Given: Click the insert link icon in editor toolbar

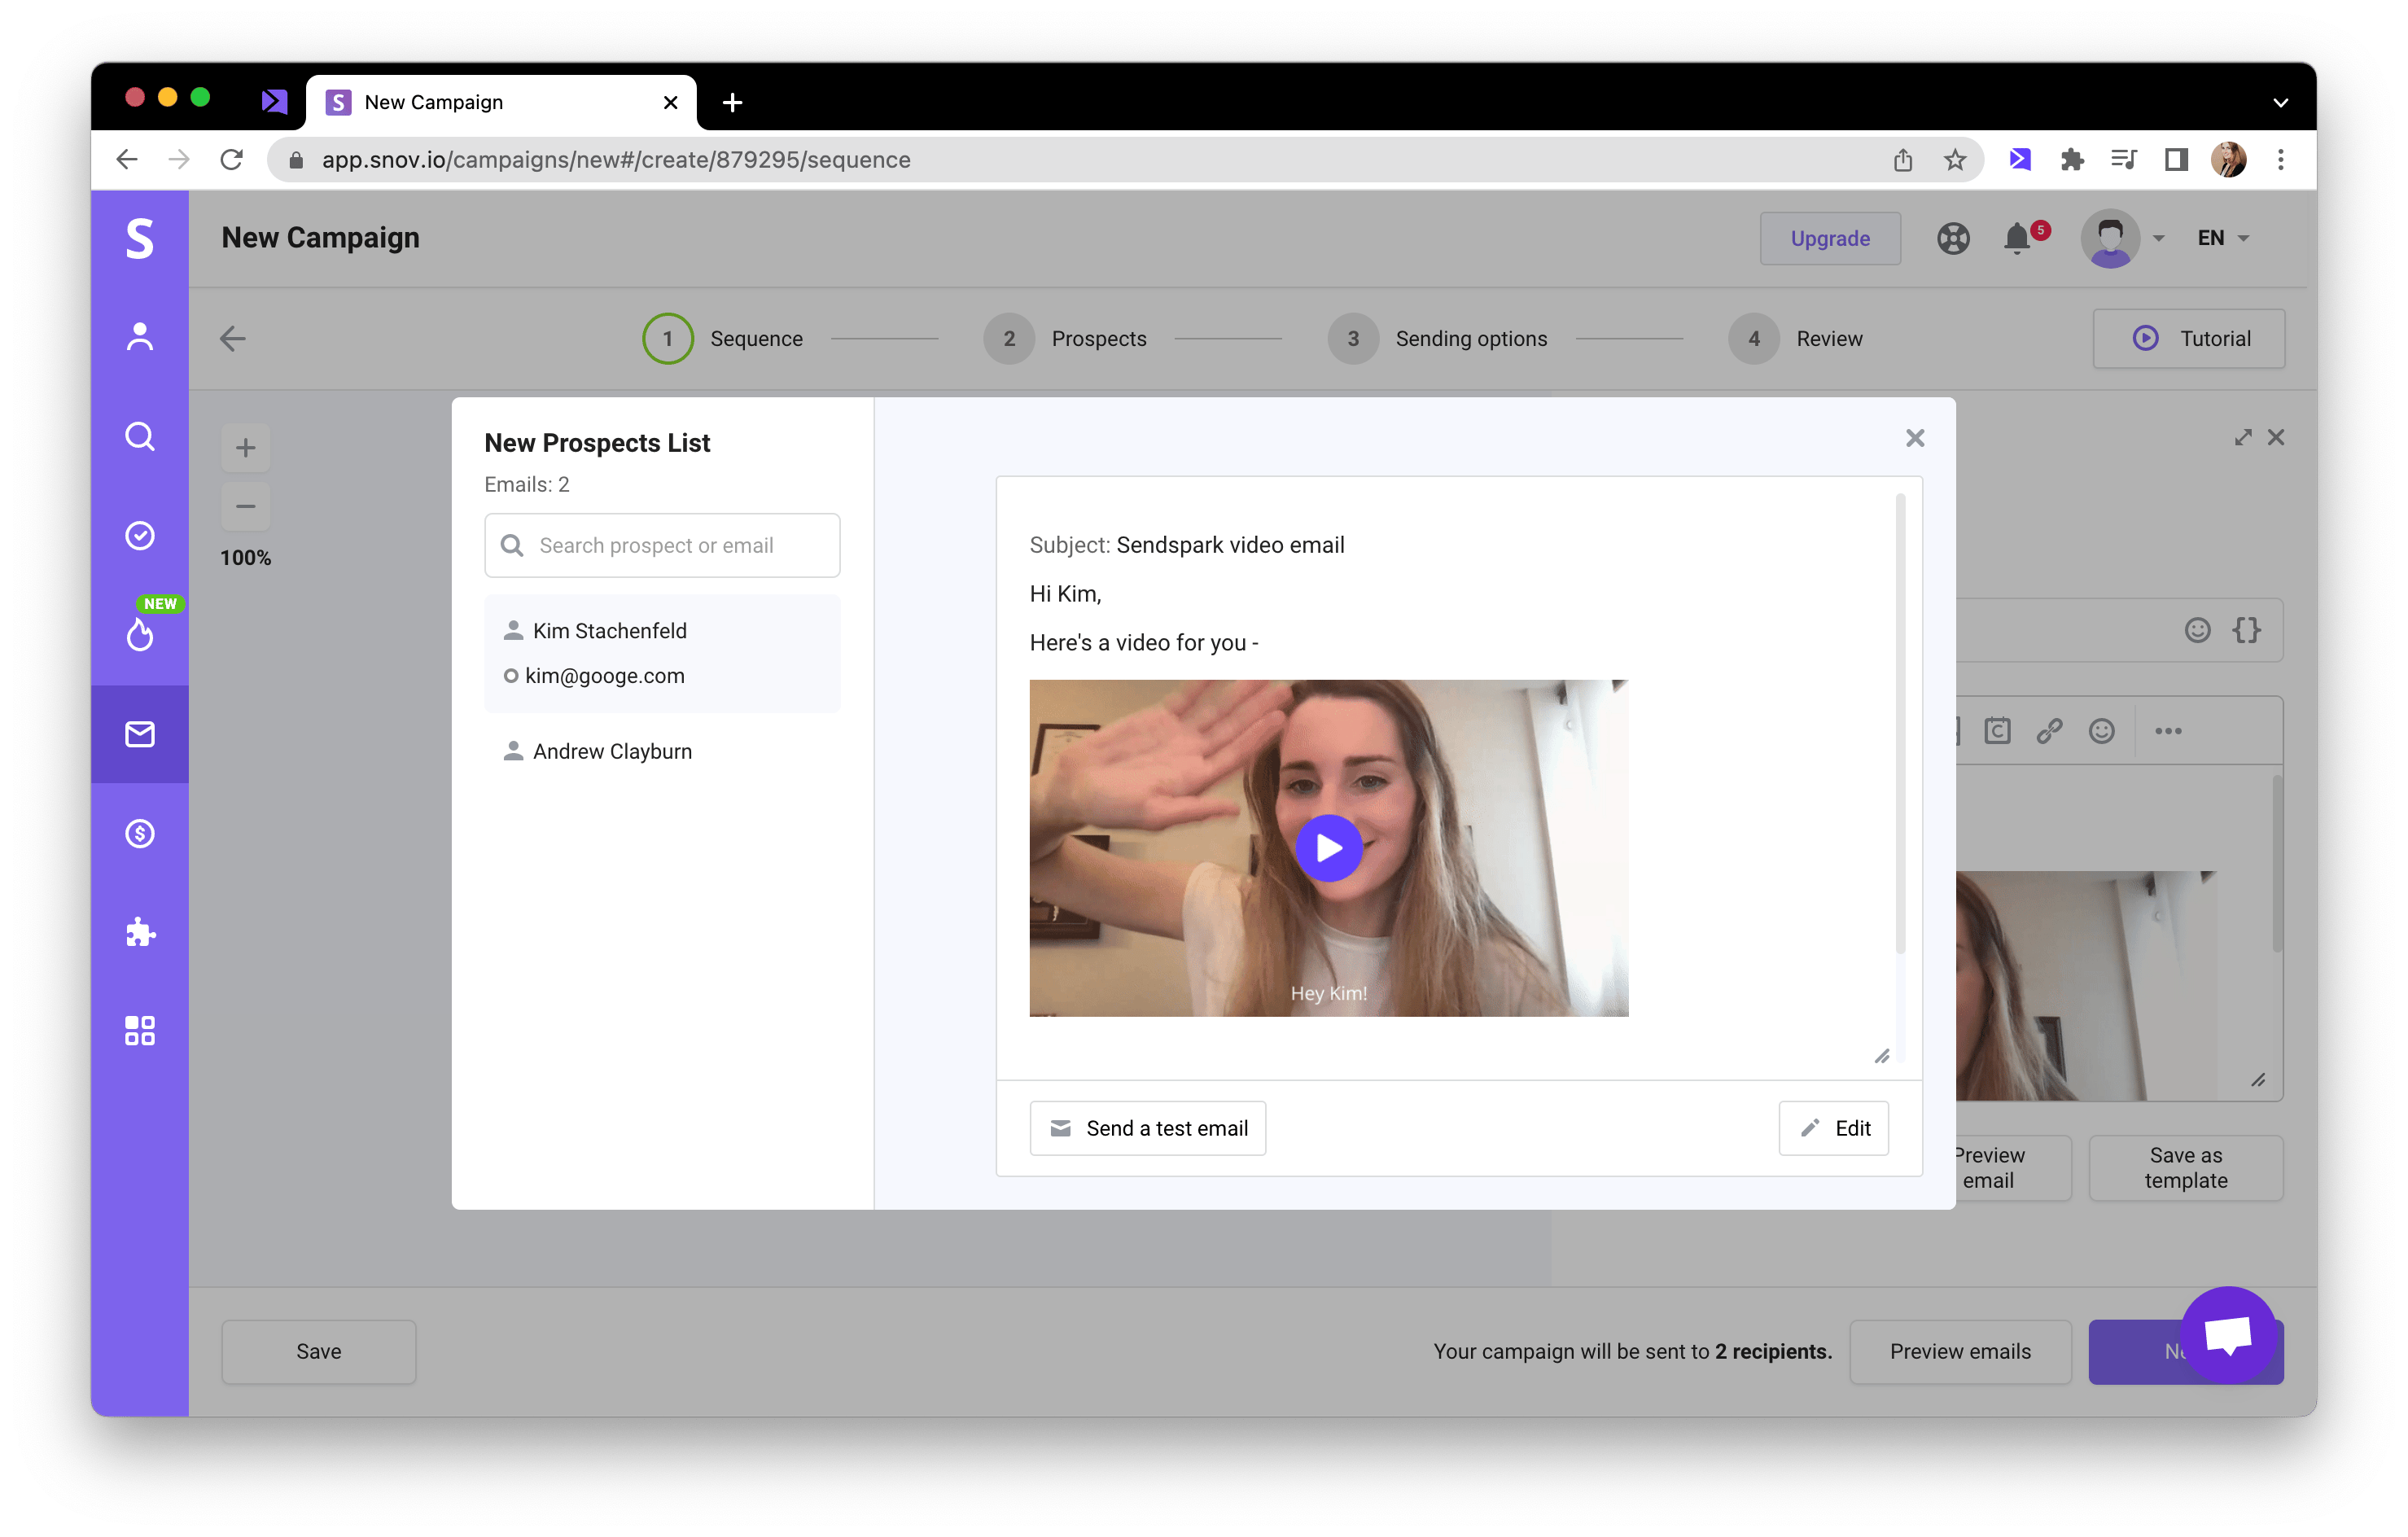Looking at the screenshot, I should tap(2049, 730).
